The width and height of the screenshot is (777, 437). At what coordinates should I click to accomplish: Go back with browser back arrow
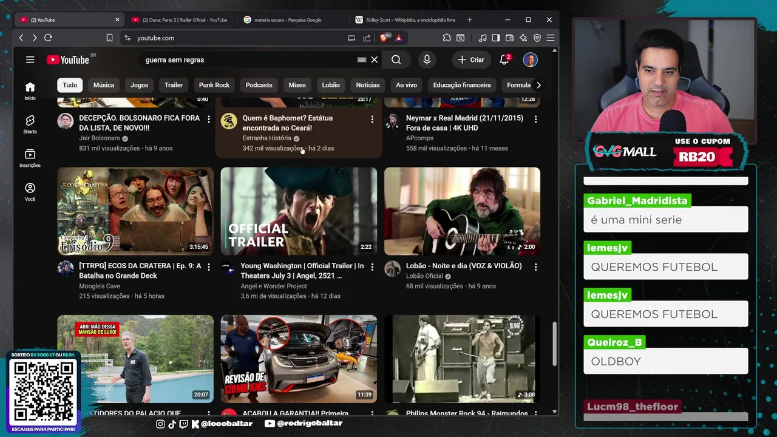click(x=21, y=38)
